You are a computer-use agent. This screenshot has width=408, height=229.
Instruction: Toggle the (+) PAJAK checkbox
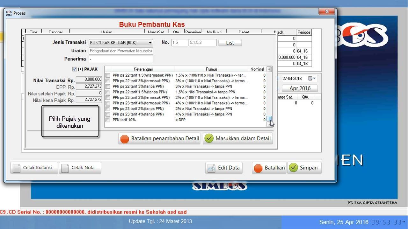(75, 69)
